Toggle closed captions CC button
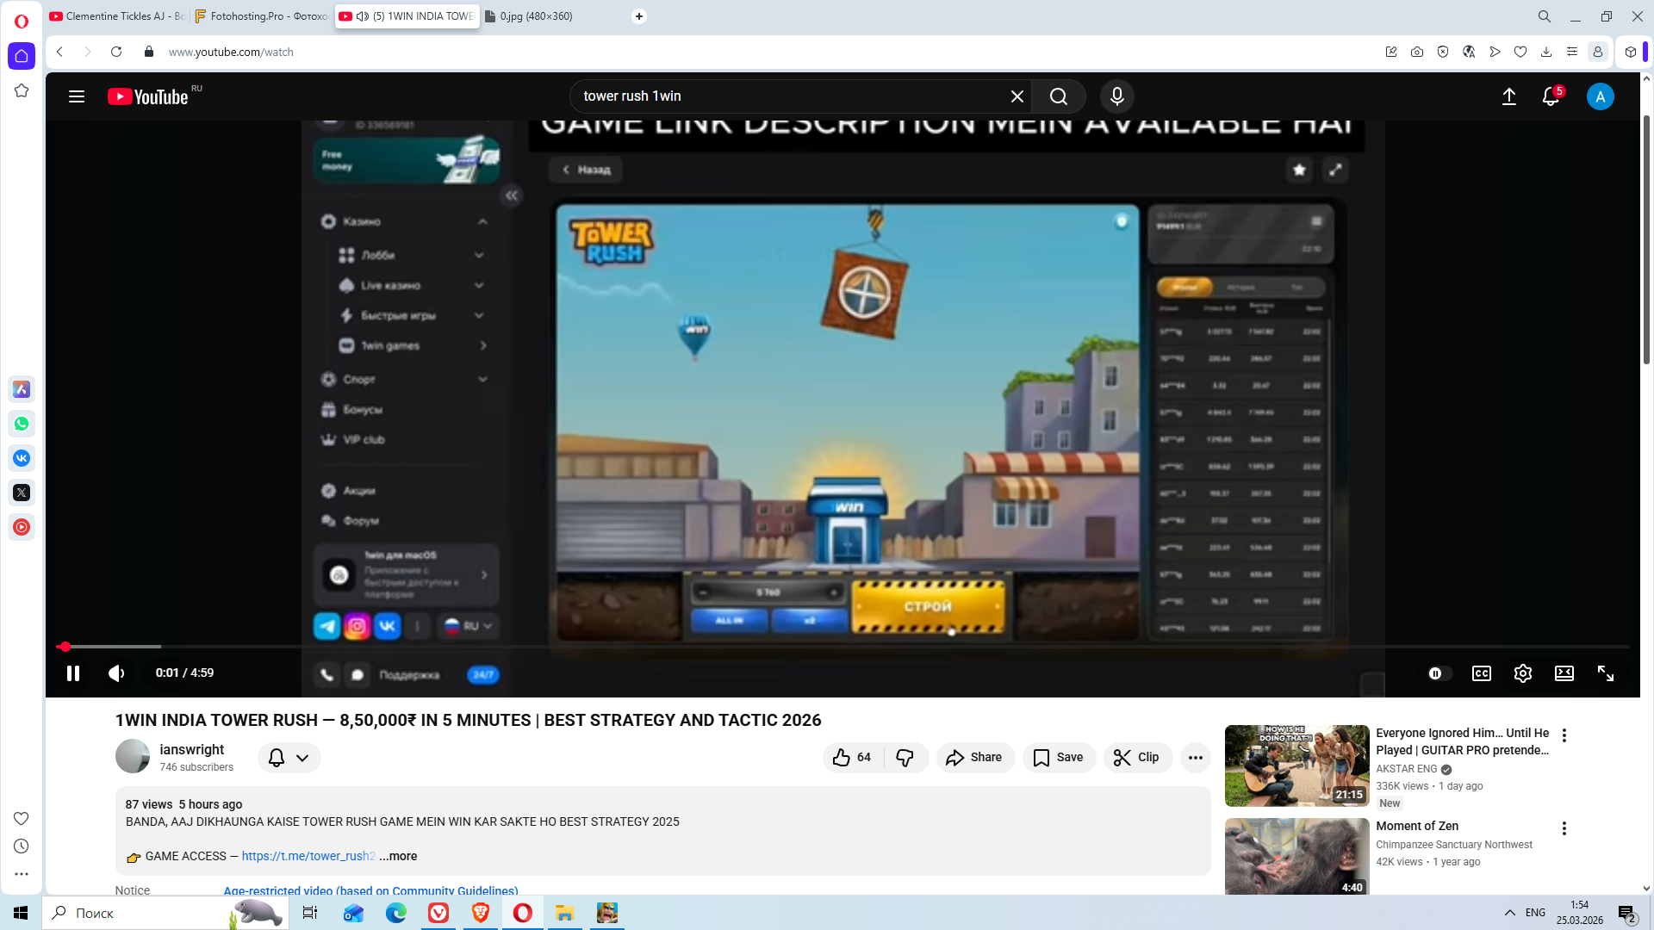The width and height of the screenshot is (1654, 930). (1481, 673)
